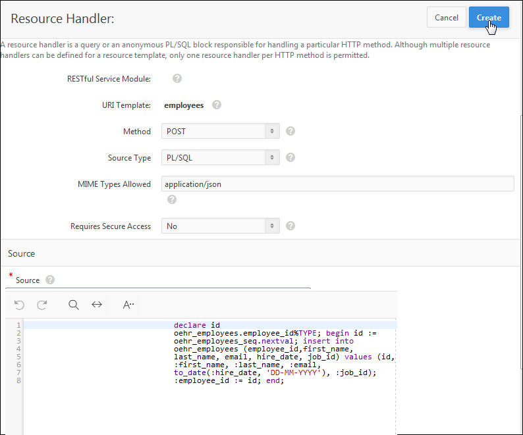Image resolution: width=523 pixels, height=435 pixels.
Task: Open the find magnifier in code editor
Action: [x=74, y=305]
